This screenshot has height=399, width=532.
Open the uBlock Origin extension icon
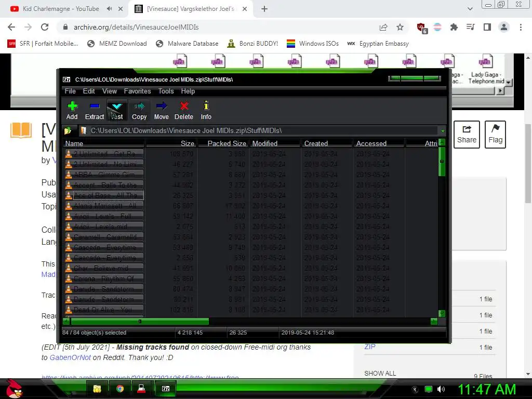[422, 28]
